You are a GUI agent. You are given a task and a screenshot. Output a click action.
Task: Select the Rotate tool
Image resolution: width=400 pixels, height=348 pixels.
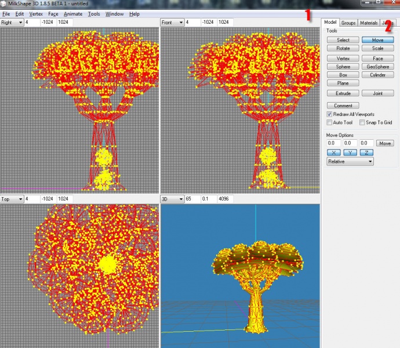point(343,49)
